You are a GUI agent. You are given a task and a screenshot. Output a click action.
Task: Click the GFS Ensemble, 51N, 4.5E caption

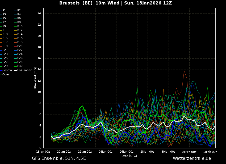click(x=59, y=158)
